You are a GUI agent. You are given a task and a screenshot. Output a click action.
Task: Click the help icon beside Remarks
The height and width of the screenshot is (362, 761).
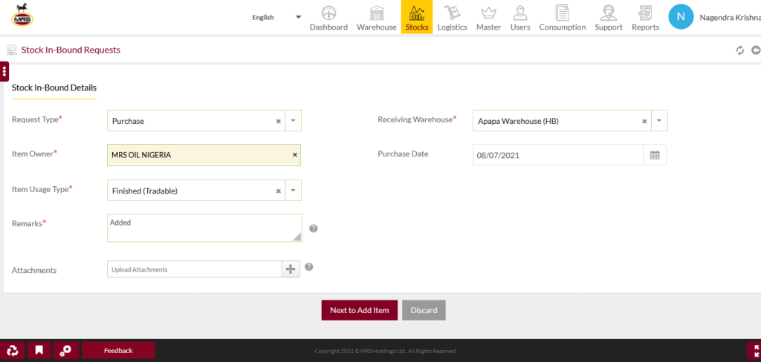[314, 228]
